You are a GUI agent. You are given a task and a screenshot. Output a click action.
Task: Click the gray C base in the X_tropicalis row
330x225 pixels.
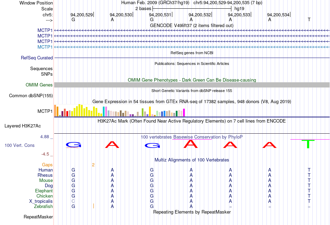(x=73, y=201)
